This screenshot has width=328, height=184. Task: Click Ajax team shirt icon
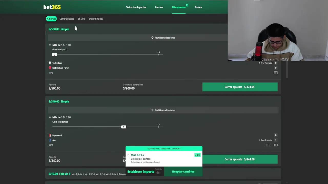[x=50, y=140]
